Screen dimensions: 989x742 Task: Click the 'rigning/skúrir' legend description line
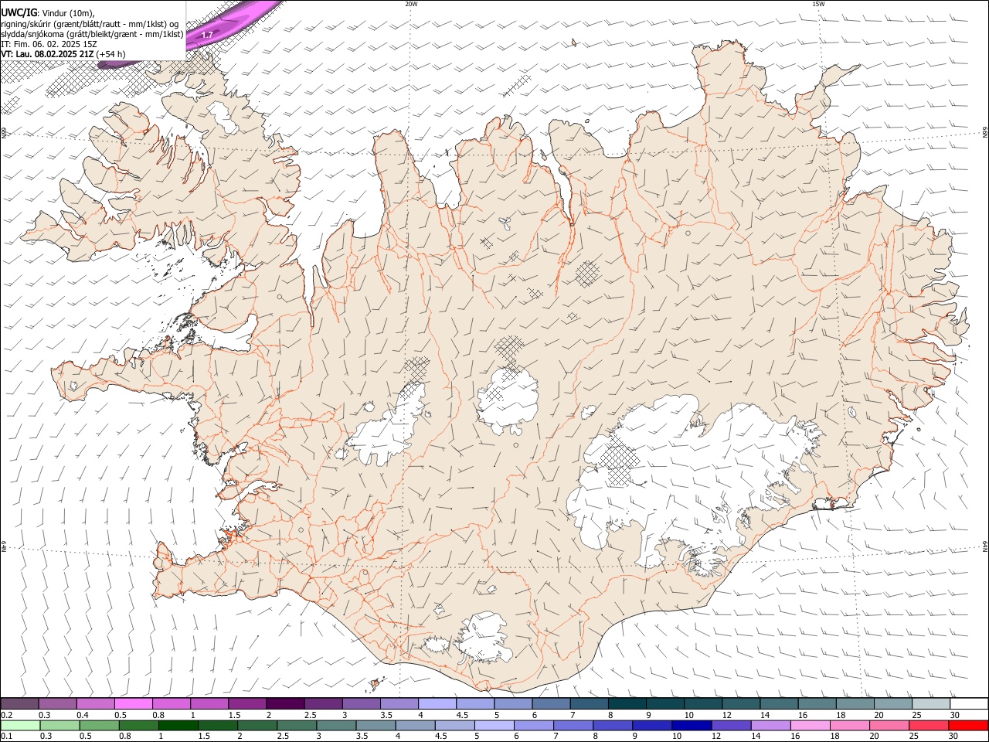(x=90, y=24)
